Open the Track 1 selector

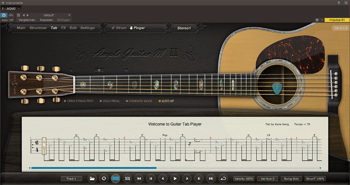coord(72,178)
